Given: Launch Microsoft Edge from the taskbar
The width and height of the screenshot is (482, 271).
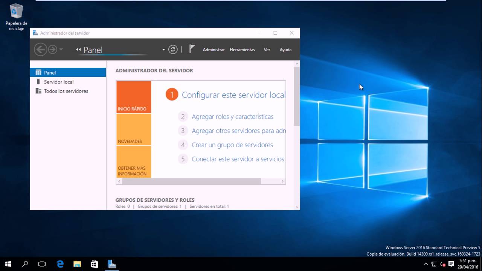Looking at the screenshot, I should tap(60, 264).
